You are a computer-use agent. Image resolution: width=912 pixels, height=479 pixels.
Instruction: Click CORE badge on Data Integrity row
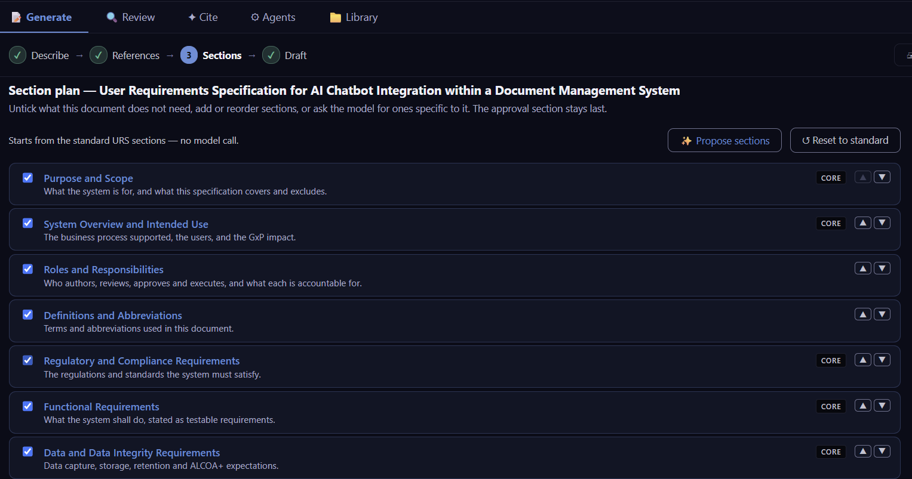tap(831, 452)
